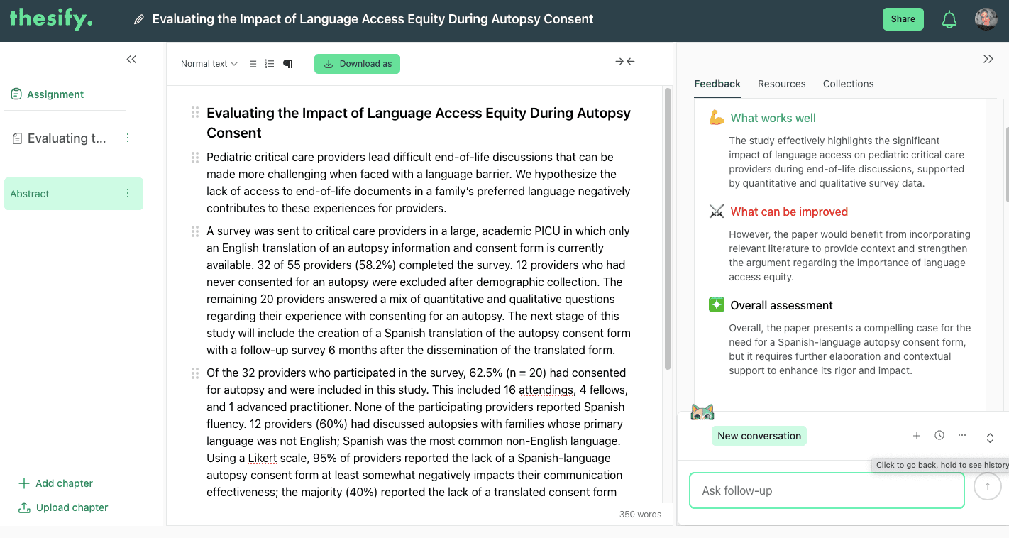The image size is (1009, 538).
Task: Apply bullet list formatting
Action: [x=253, y=64]
